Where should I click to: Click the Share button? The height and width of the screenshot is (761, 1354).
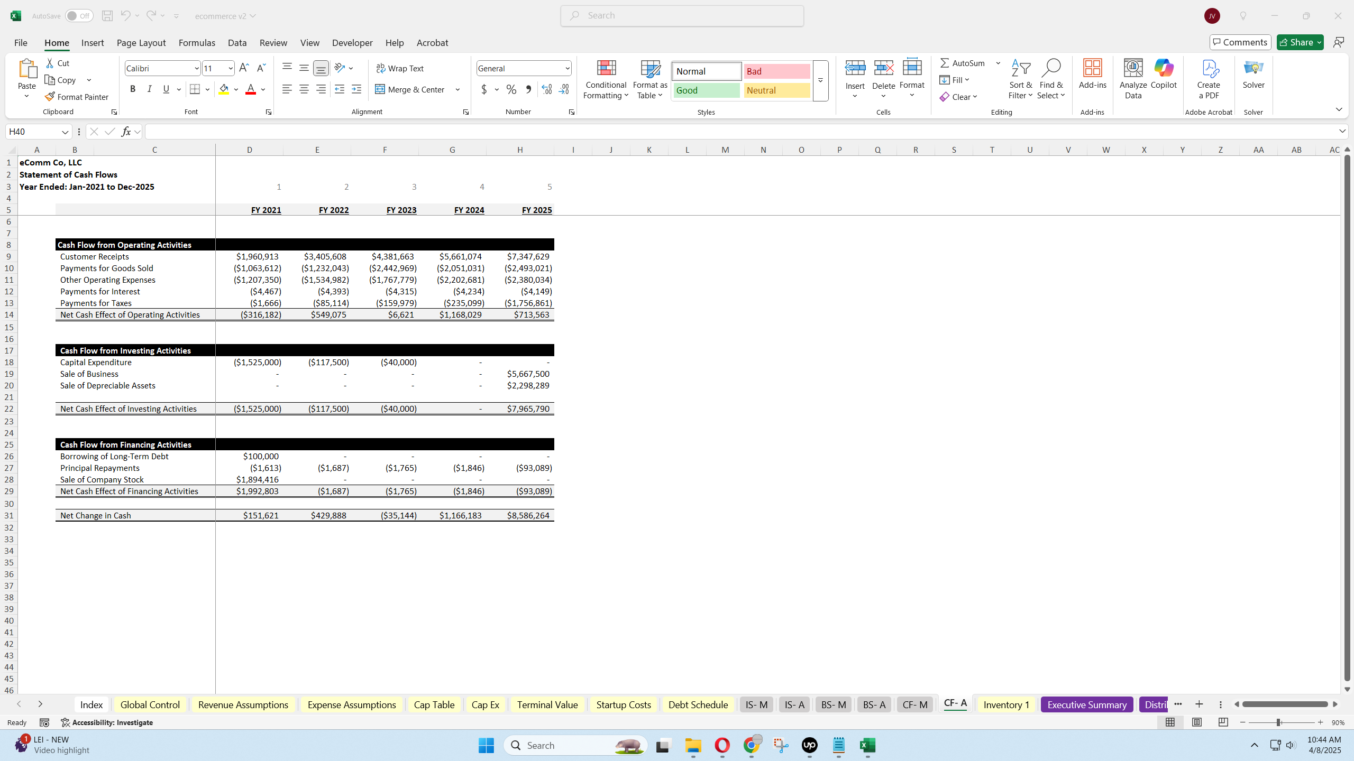(1296, 42)
